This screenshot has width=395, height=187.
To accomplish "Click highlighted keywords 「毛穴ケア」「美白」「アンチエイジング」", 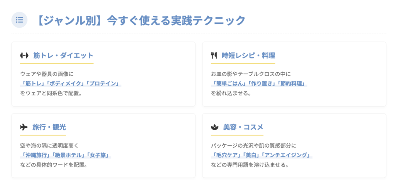I will (x=262, y=155).
